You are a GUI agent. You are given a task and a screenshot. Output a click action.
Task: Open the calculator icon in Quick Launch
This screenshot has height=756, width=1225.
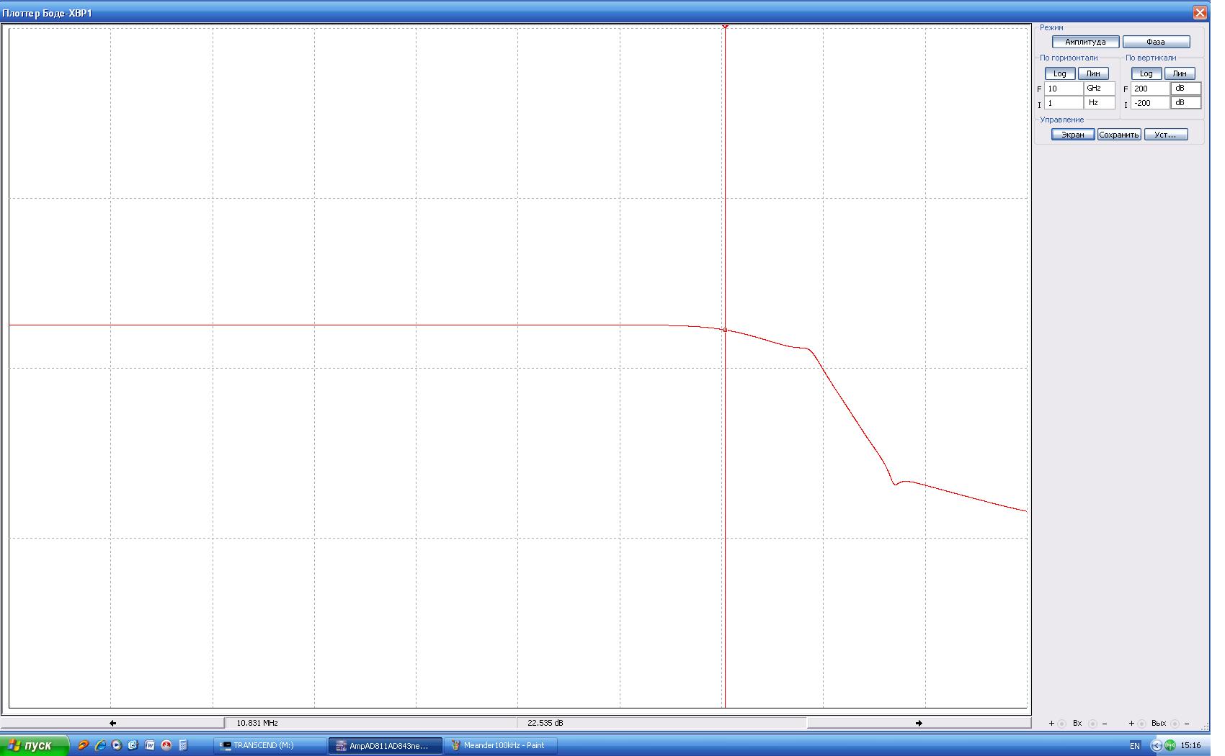183,745
